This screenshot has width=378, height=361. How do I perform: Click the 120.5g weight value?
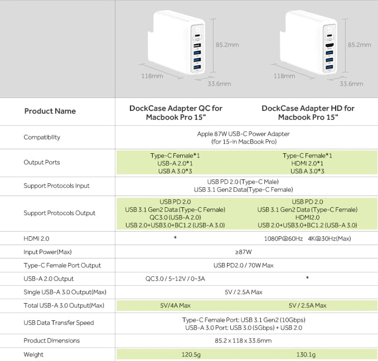(176, 354)
